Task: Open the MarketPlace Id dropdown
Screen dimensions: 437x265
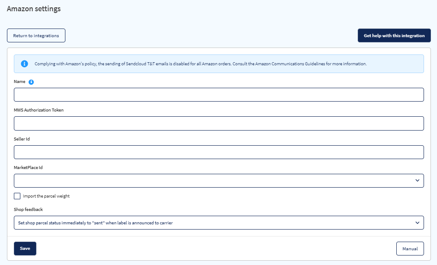Action: click(x=219, y=181)
